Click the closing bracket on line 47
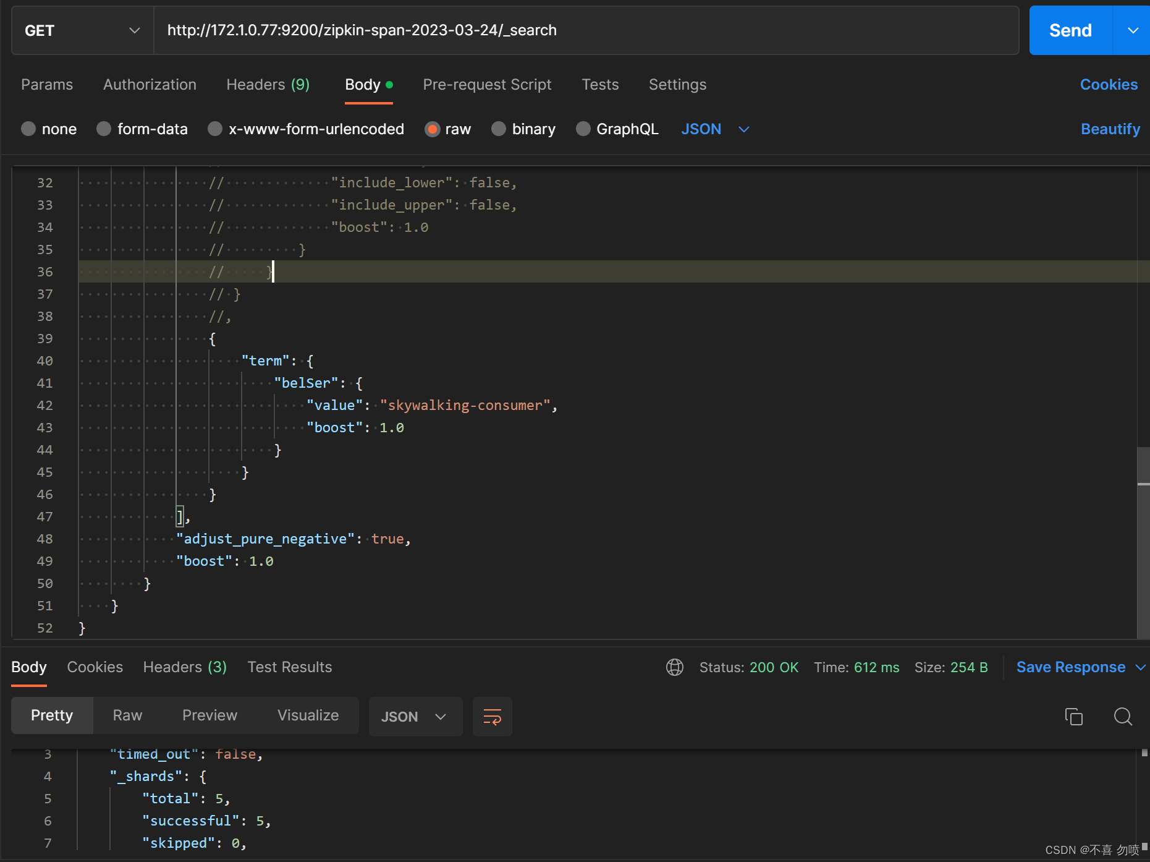Screen dimensions: 1150x862 (x=180, y=517)
